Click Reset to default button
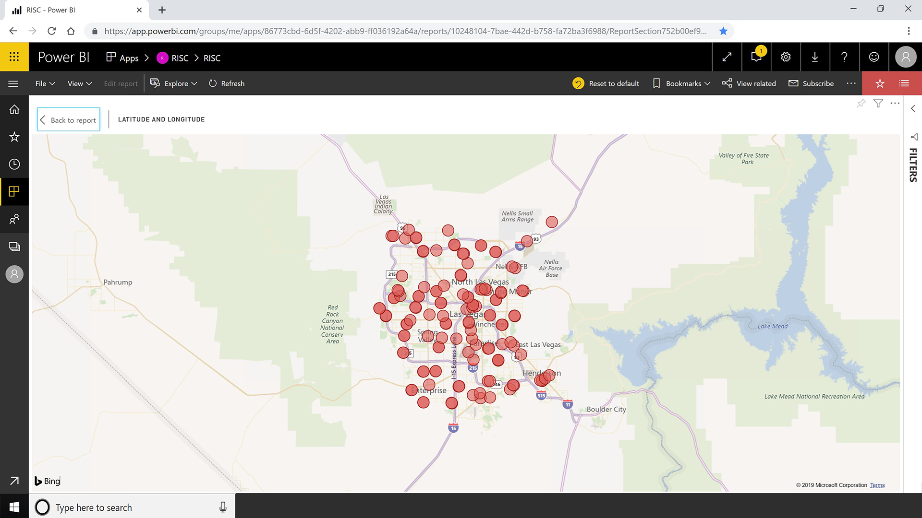The width and height of the screenshot is (922, 518). pyautogui.click(x=606, y=83)
